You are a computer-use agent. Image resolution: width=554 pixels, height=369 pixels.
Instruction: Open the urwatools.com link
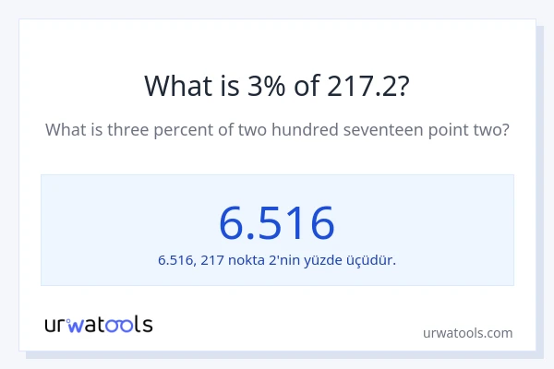coord(466,333)
